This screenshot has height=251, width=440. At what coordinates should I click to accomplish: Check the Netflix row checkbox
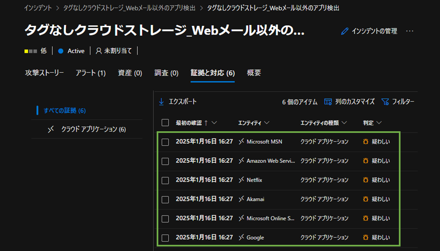click(x=165, y=180)
